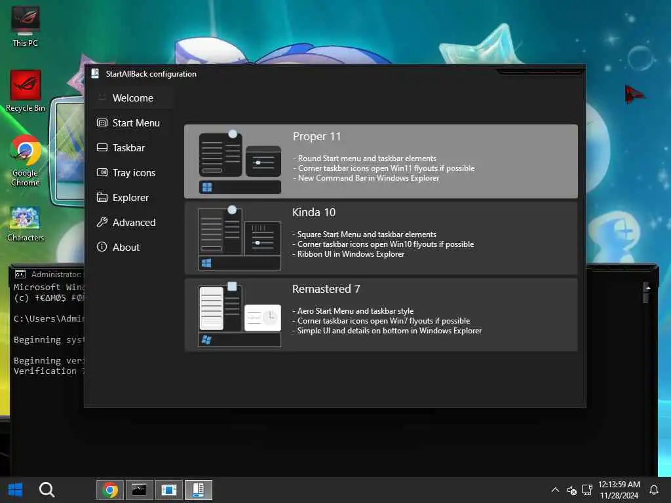Select the Proper 11 theme card
Viewport: 671px width, 503px height.
(381, 161)
